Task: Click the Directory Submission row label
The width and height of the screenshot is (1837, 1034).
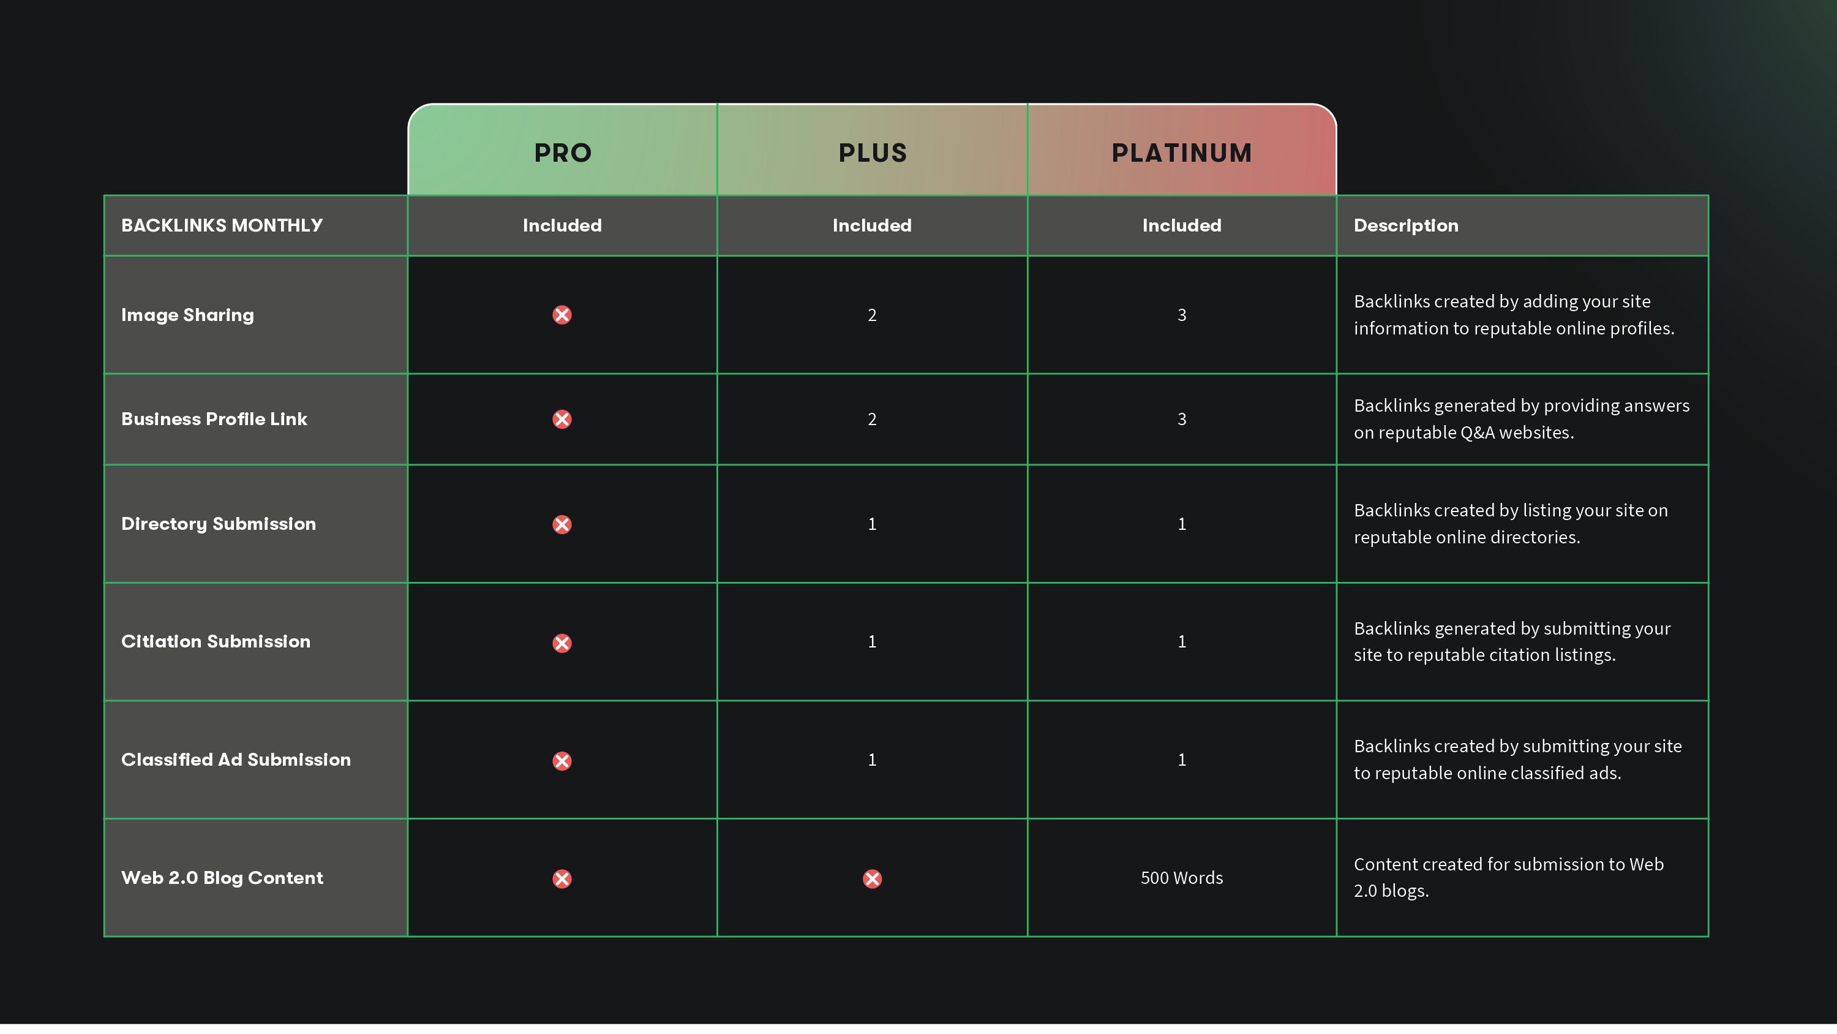Action: point(218,524)
